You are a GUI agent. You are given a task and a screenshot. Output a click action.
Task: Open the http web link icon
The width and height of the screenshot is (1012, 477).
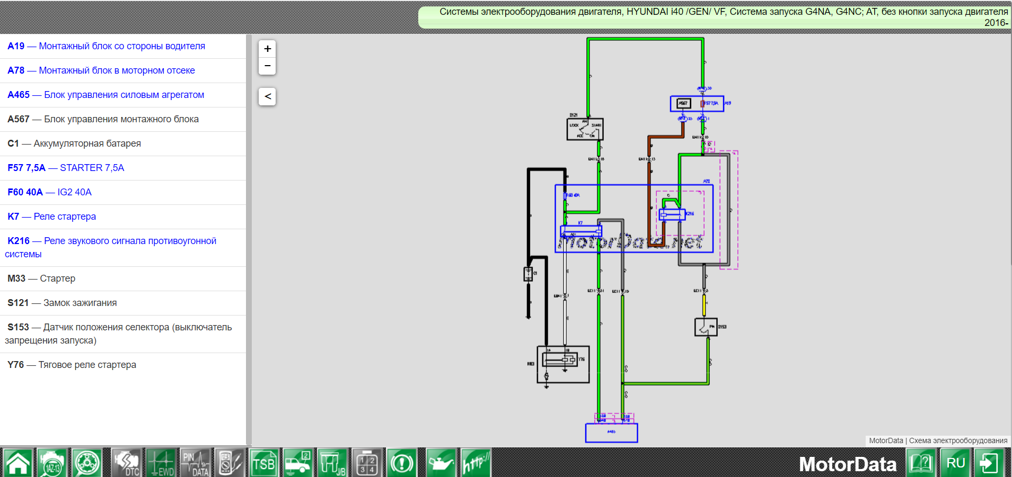[x=476, y=463]
